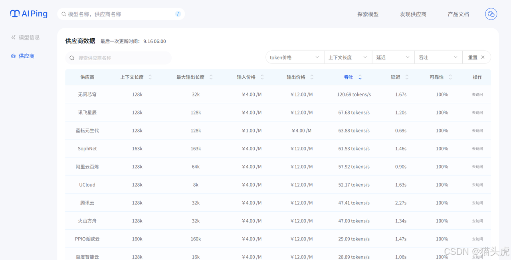Click 去访问 for PPIO派欧云
The image size is (511, 260).
pyautogui.click(x=477, y=239)
